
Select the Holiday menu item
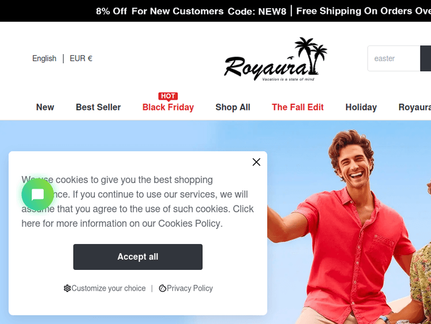click(x=361, y=107)
